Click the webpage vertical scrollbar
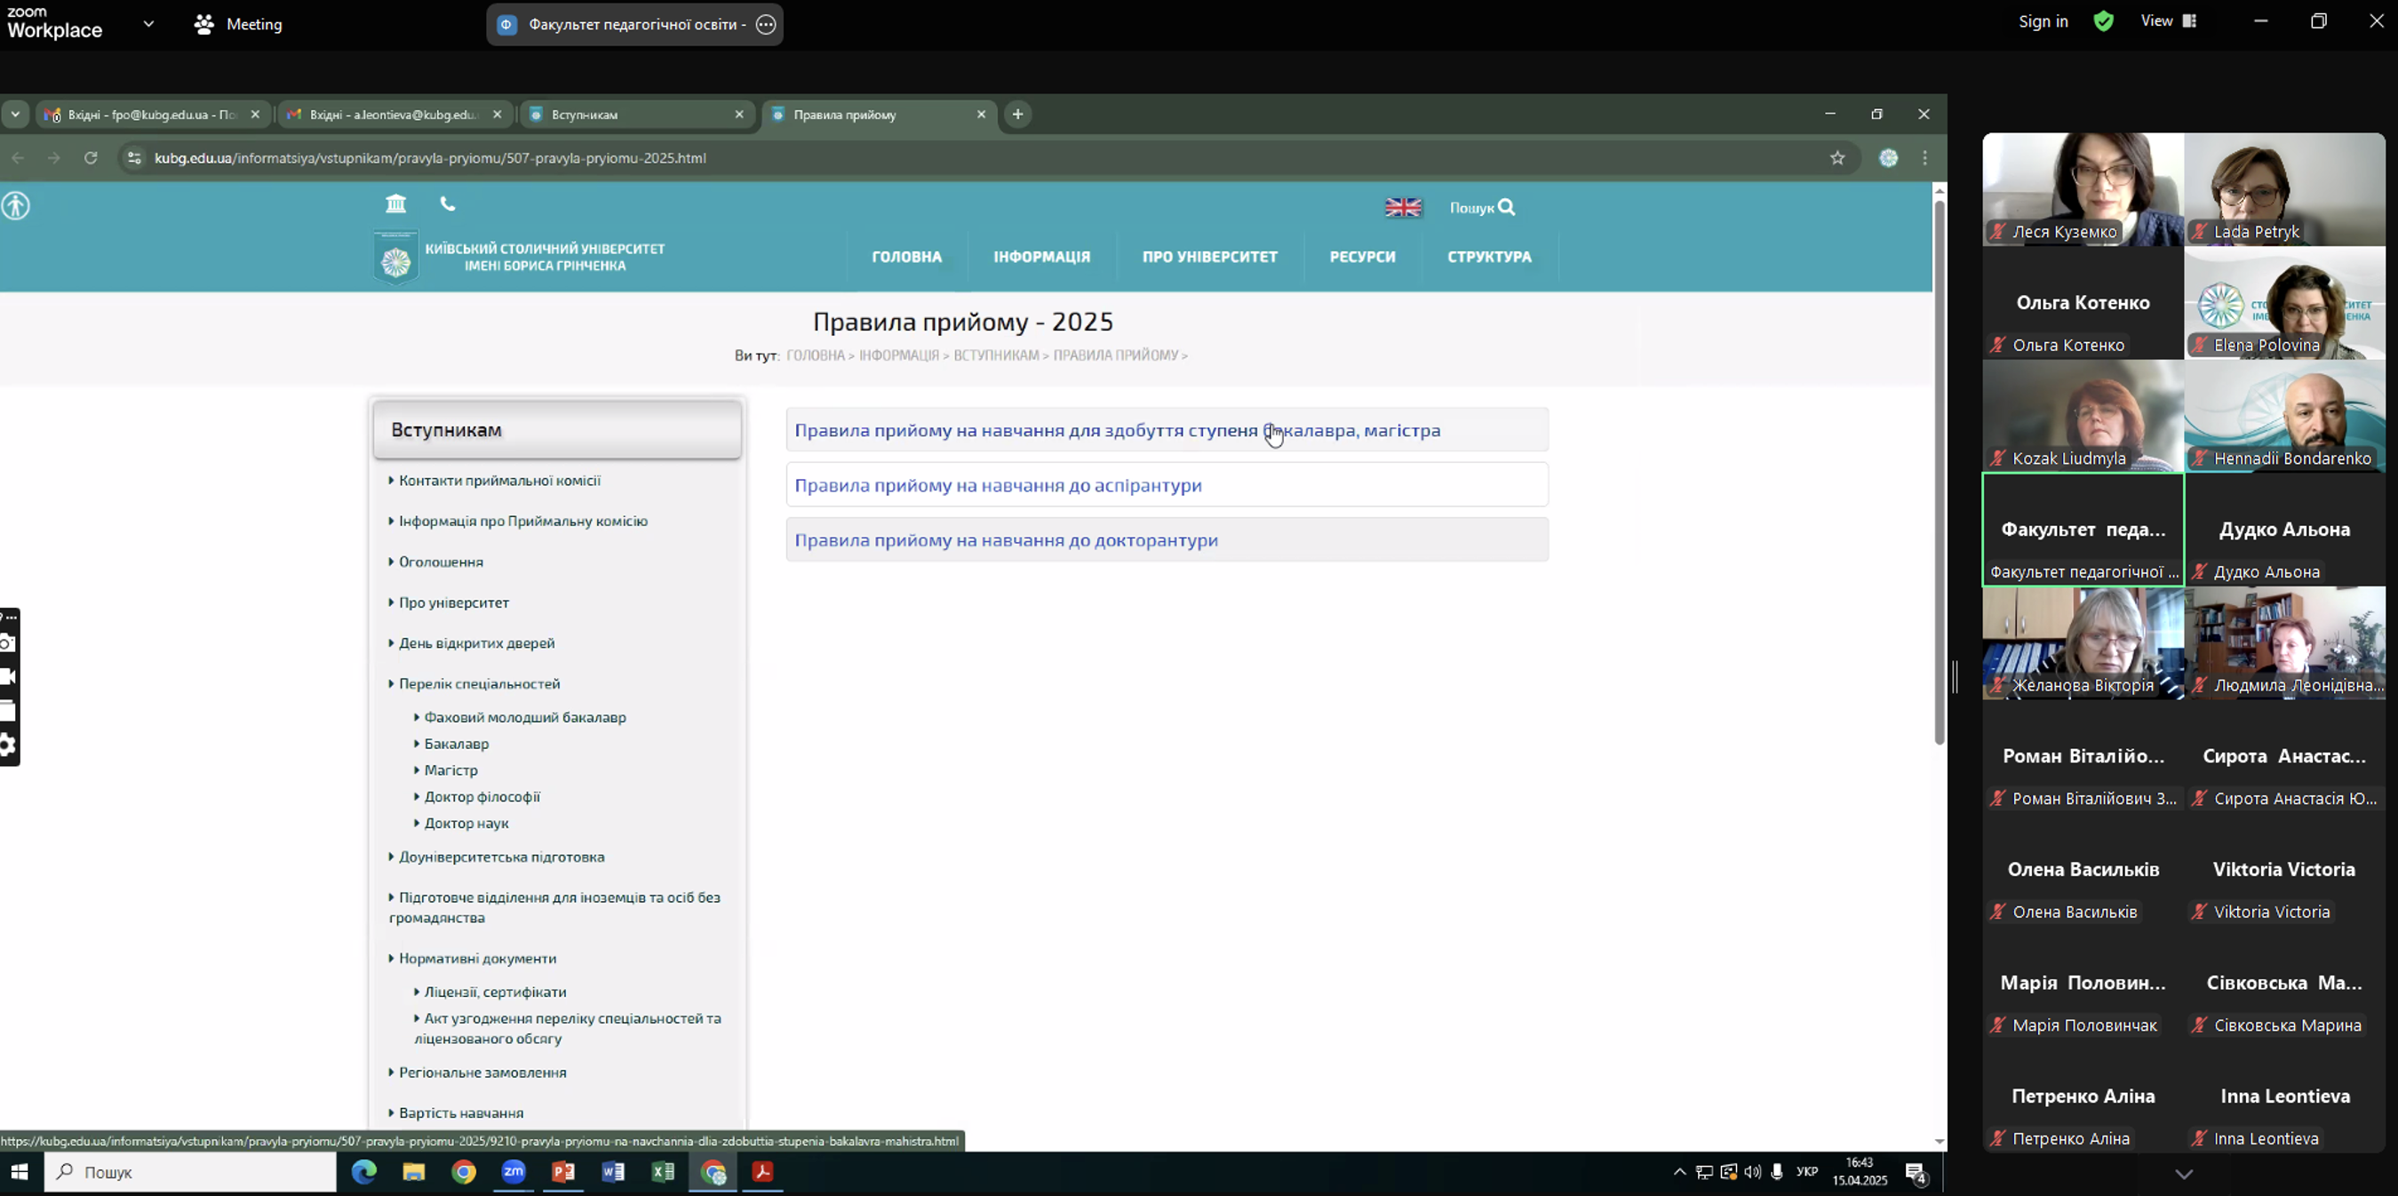Image resolution: width=2398 pixels, height=1196 pixels. point(1939,466)
